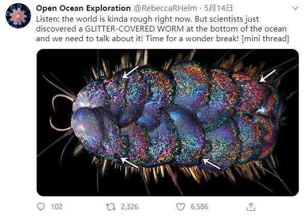This screenshot has height=221, width=307.
Task: Click the 102 replies count
Action: pos(56,207)
